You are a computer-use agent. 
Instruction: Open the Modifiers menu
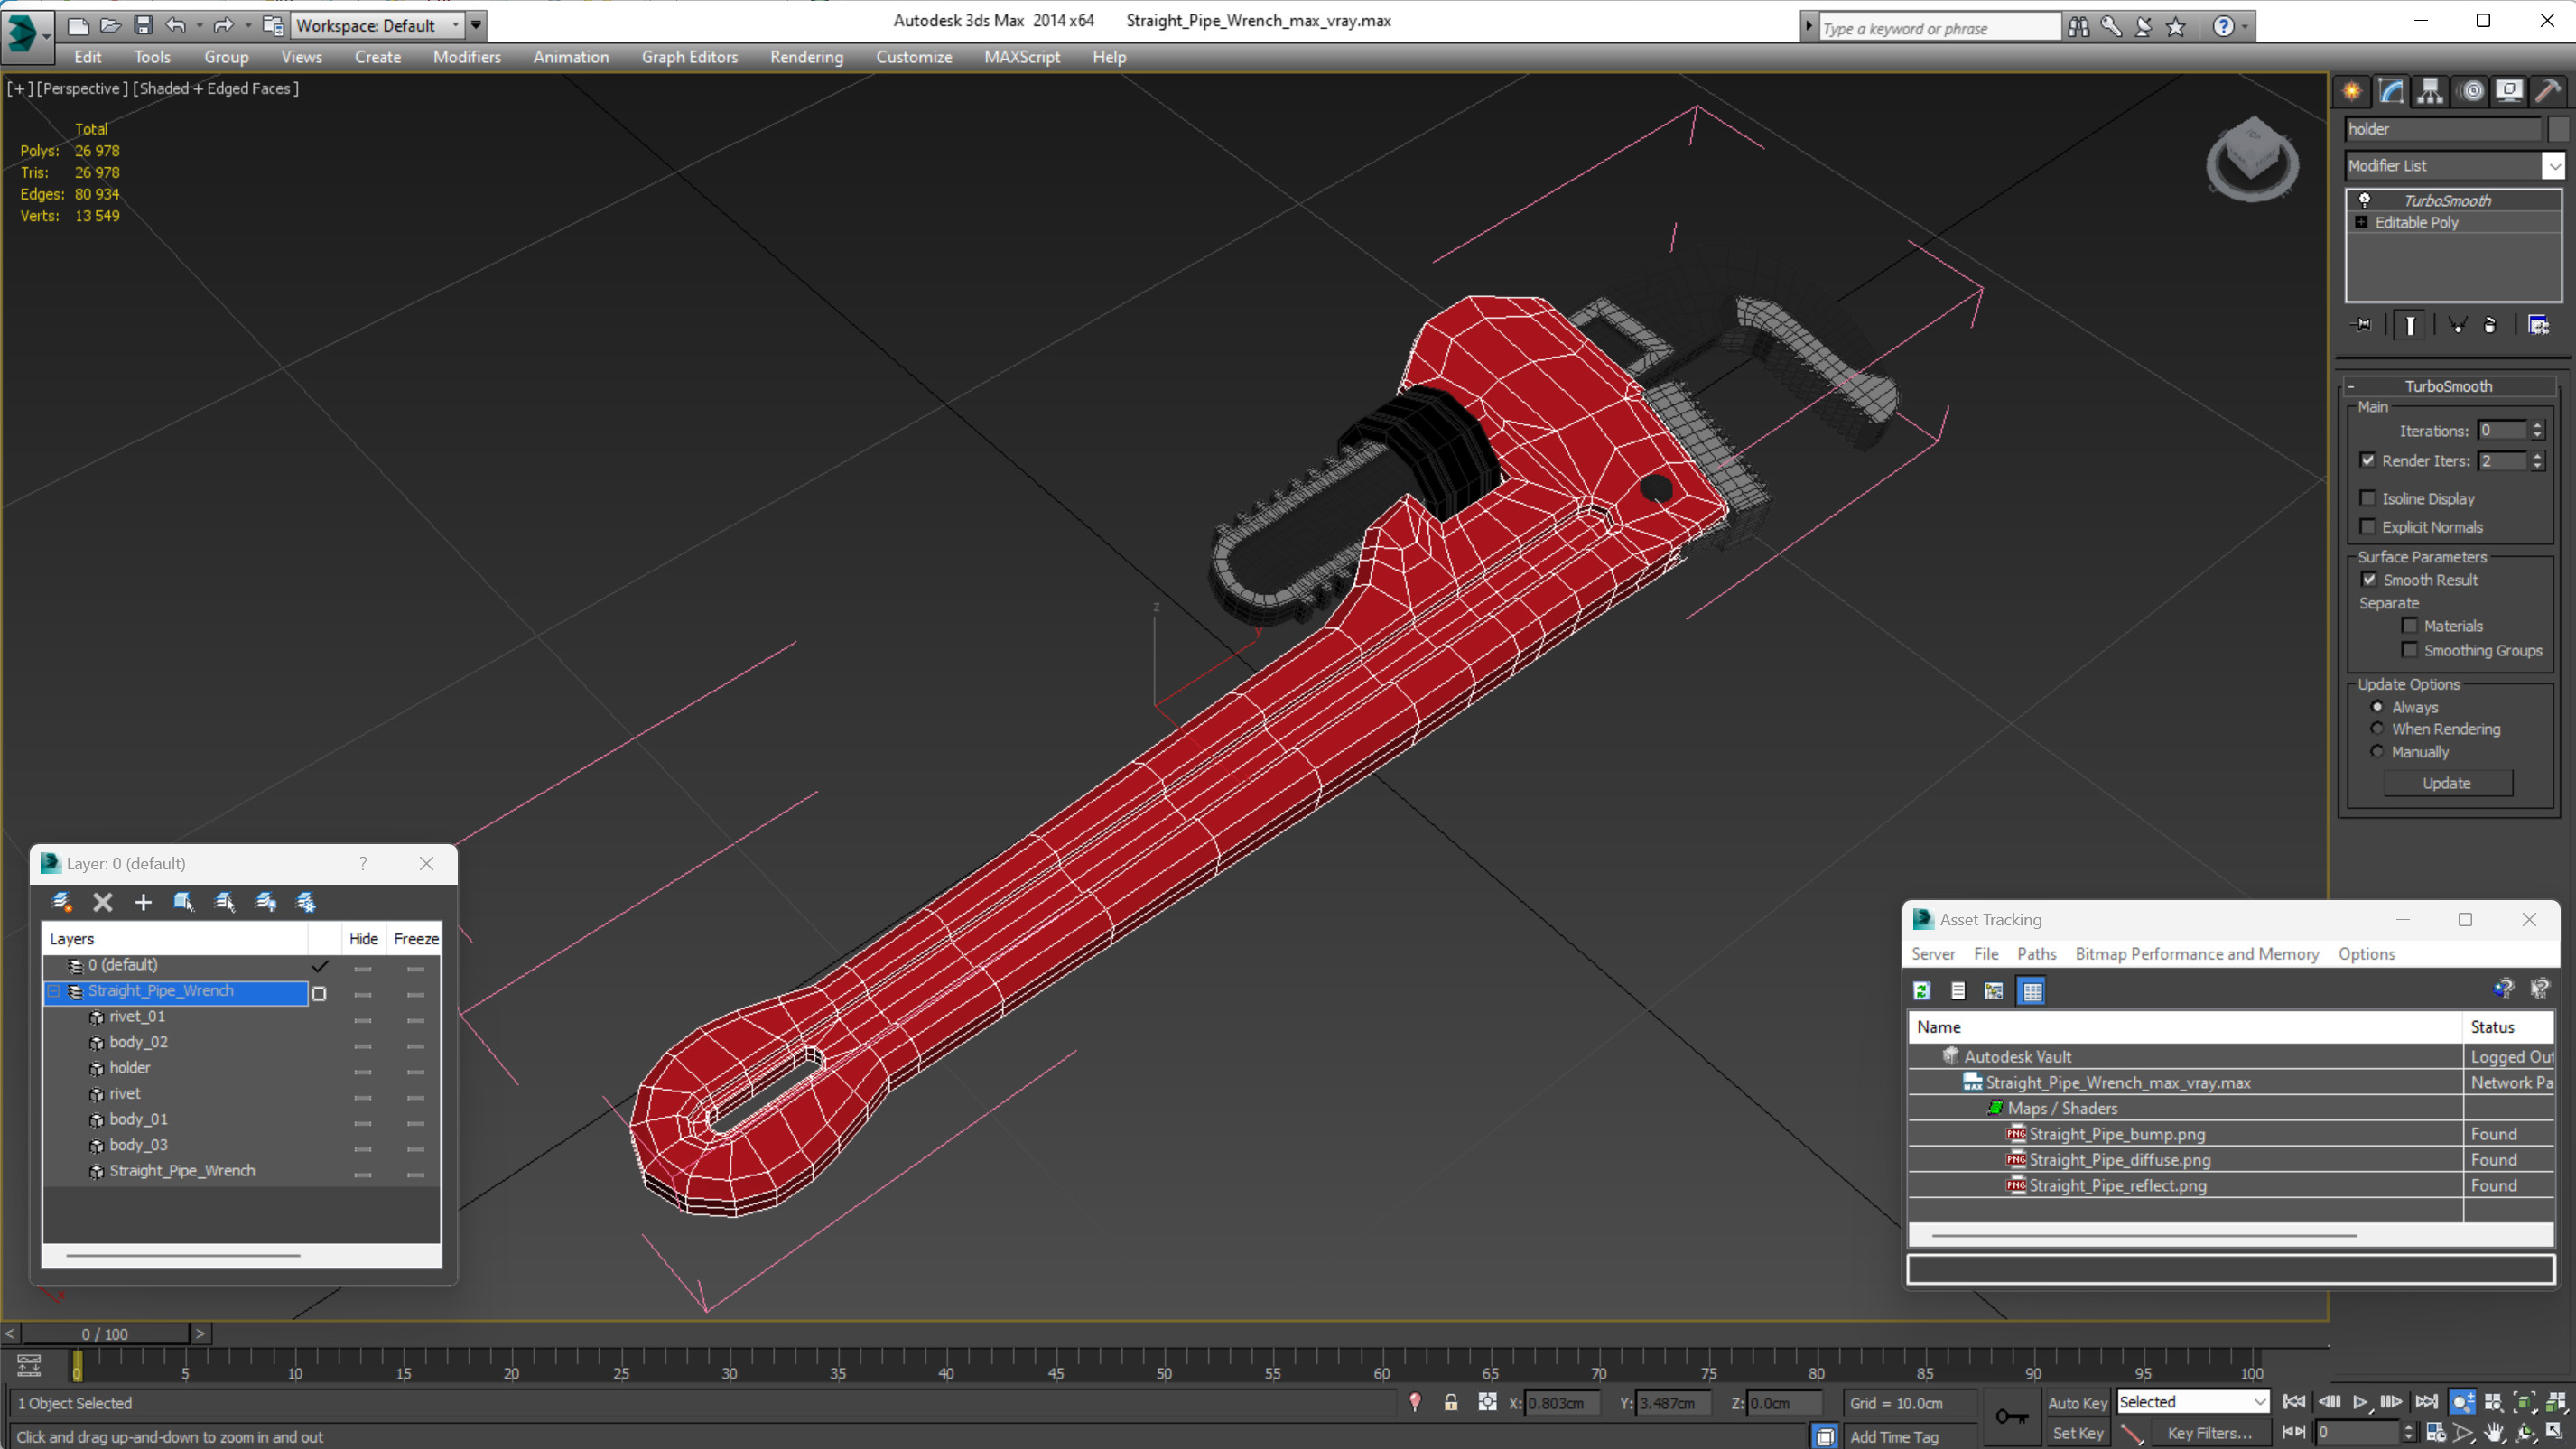coord(467,57)
